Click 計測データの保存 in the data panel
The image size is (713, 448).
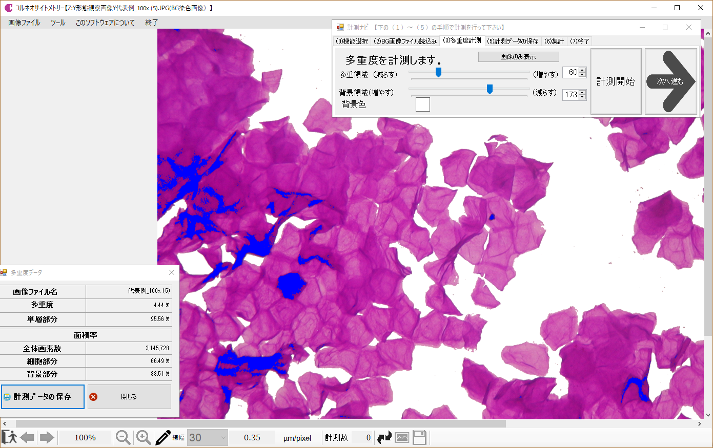tap(43, 397)
